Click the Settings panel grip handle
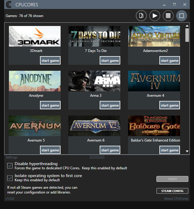This screenshot has height=209, width=194. tap(97, 157)
